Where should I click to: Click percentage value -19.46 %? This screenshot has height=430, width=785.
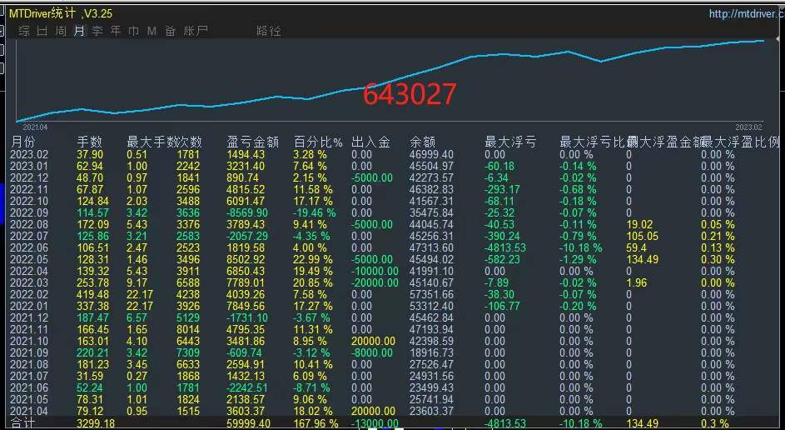click(x=315, y=213)
